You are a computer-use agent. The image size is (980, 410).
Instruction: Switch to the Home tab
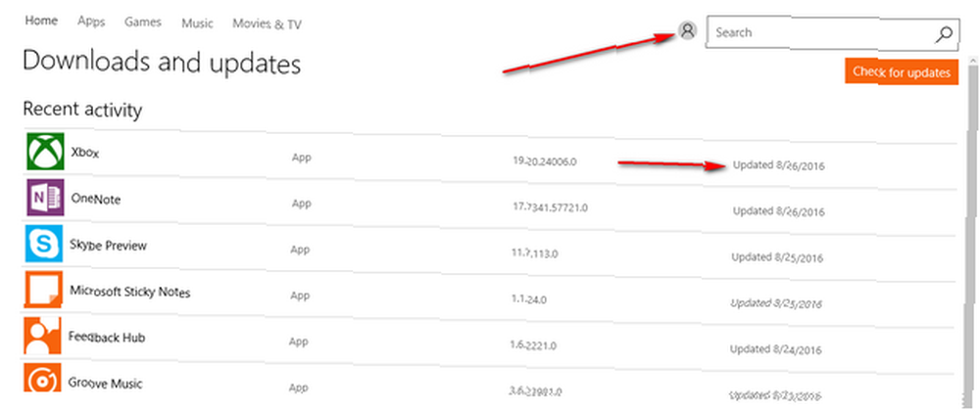click(40, 21)
